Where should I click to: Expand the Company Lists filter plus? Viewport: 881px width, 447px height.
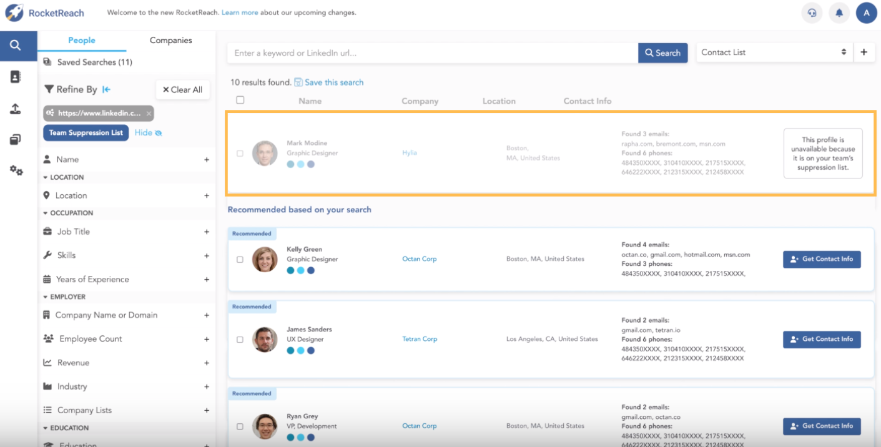[x=207, y=410]
